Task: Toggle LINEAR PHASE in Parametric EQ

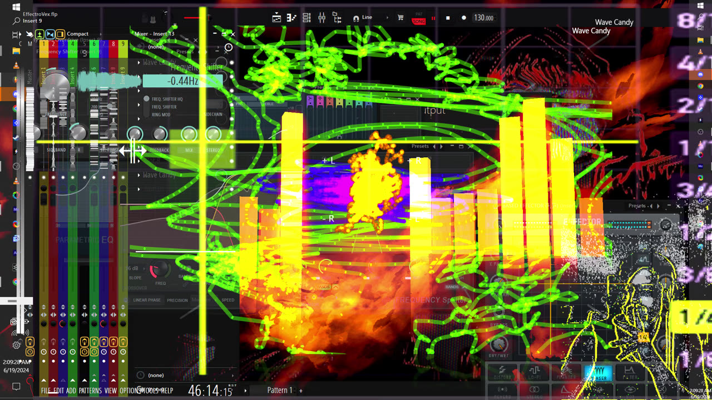Action: (x=147, y=300)
